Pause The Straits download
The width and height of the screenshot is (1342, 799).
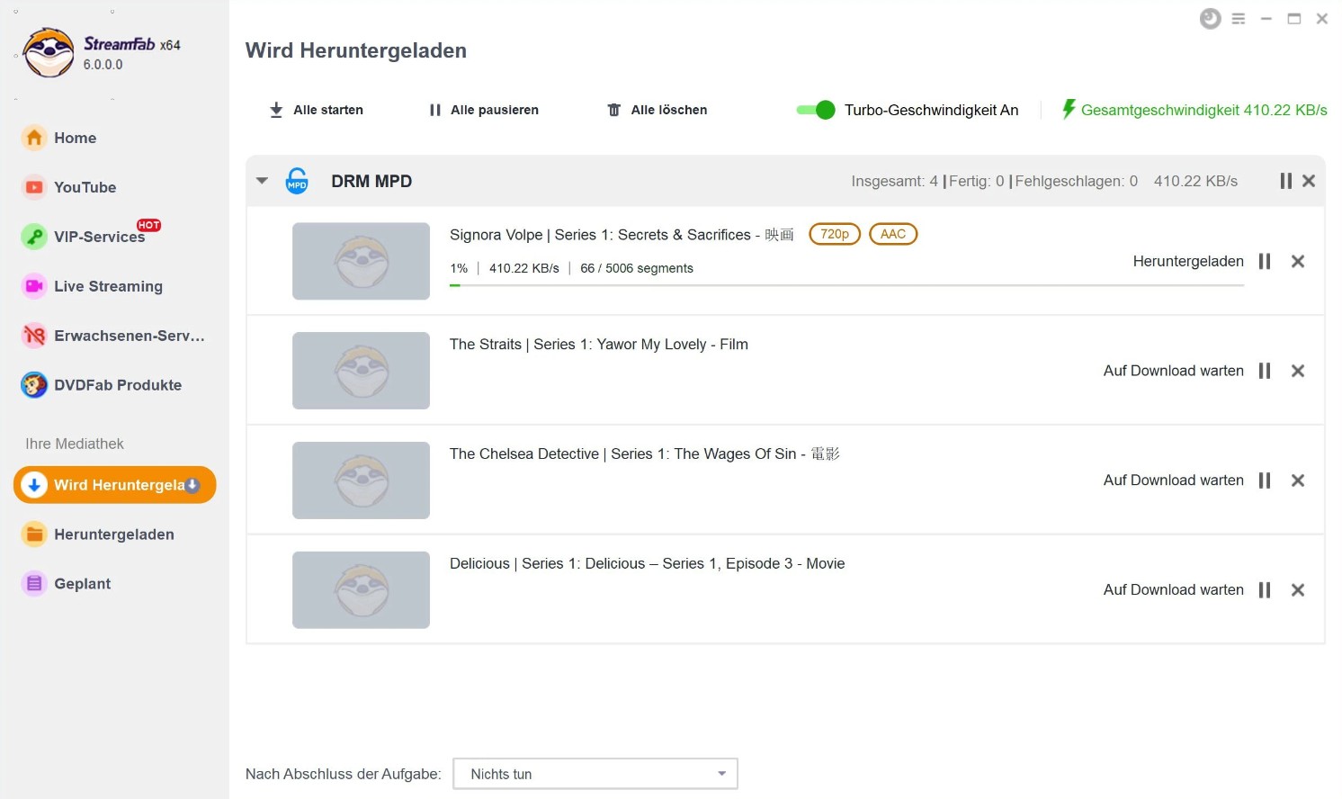1265,371
